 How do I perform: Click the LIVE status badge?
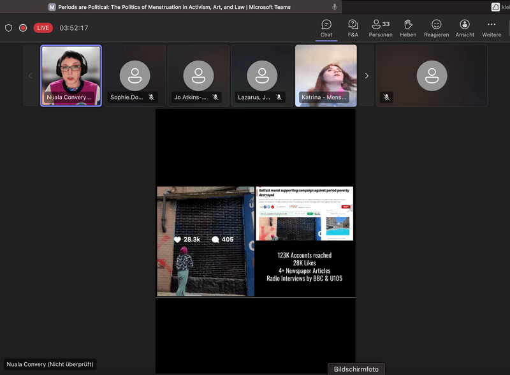click(x=43, y=28)
